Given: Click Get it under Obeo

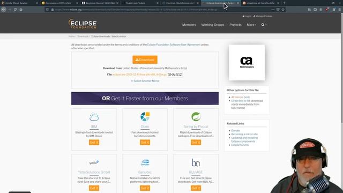Looking at the screenshot, I should click(145, 143).
